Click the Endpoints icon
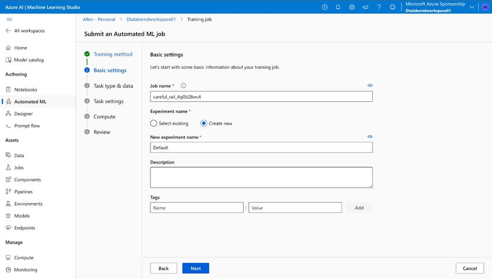The height and width of the screenshot is (279, 492). [9, 228]
